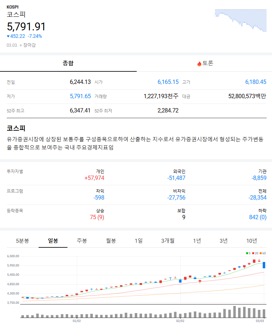Open the 종합 tab
The height and width of the screenshot is (327, 272).
68,63
